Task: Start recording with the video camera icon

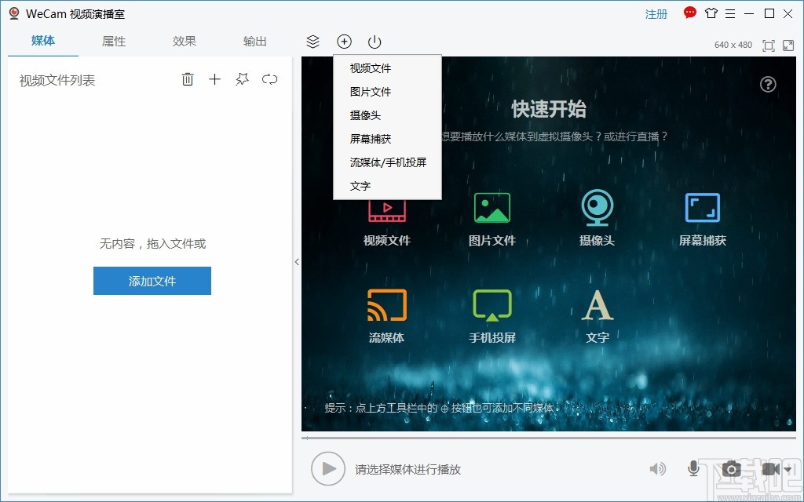Action: click(771, 469)
